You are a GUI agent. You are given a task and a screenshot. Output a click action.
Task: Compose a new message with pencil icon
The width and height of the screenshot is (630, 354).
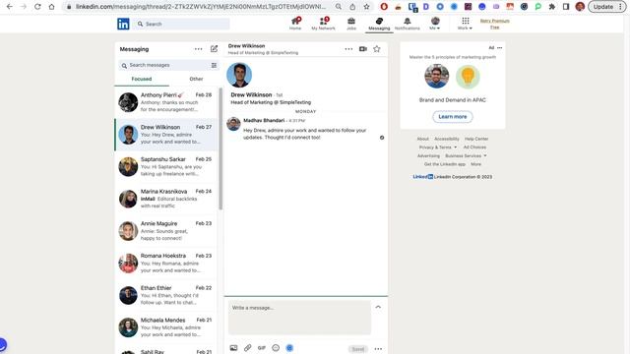pyautogui.click(x=215, y=49)
